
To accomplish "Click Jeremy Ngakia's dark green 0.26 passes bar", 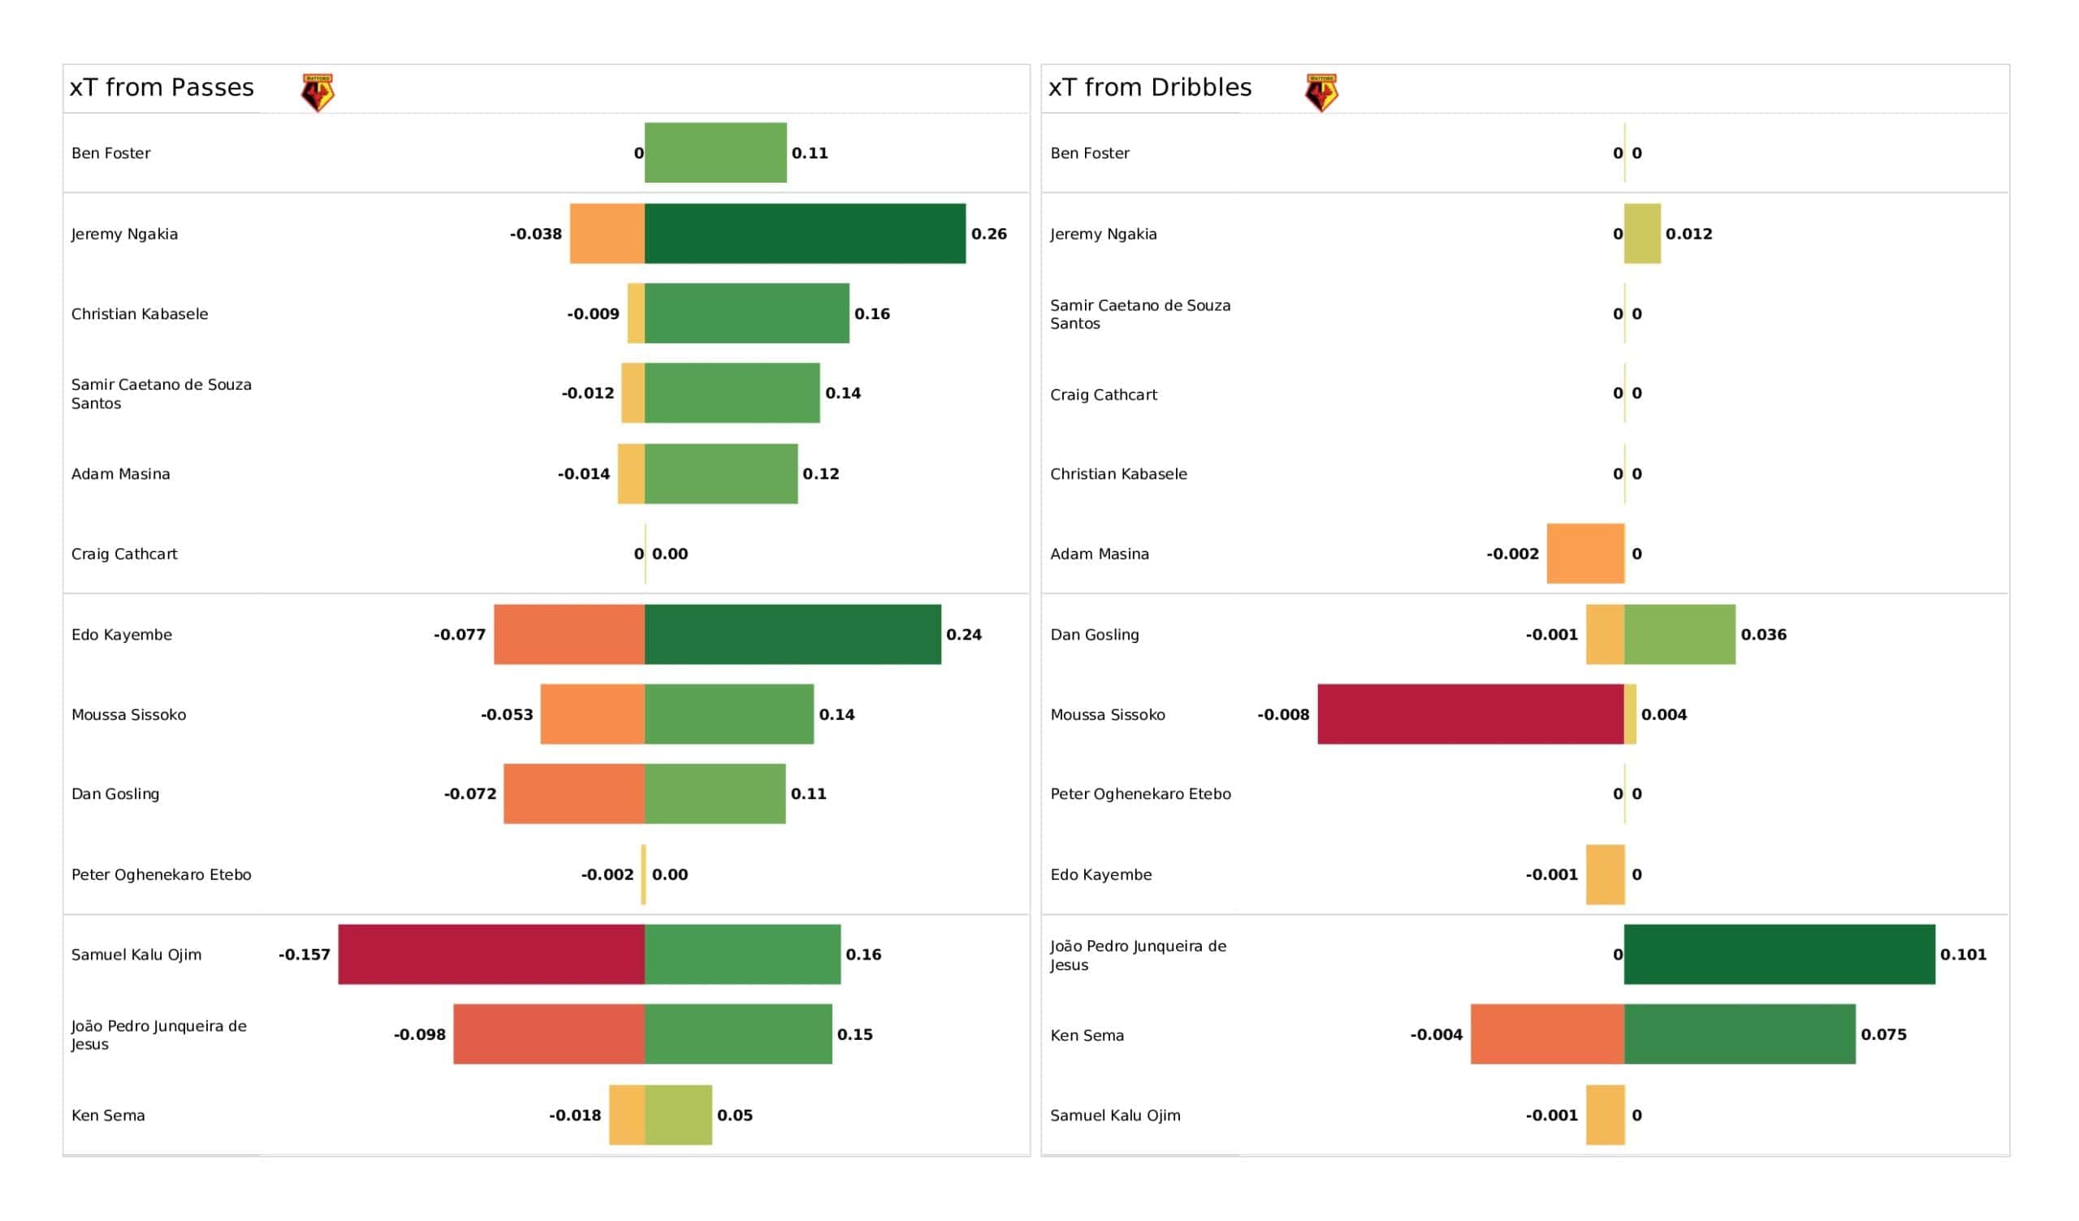I will (x=805, y=234).
